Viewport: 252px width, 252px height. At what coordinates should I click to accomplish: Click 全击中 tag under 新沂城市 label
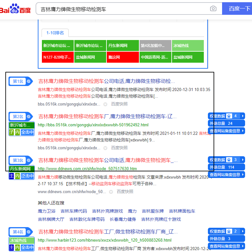27,132
